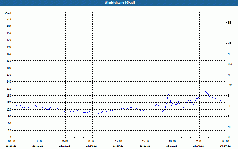
Task: Click the 'Windrichtung [Grad]' chart title
Action: 120,3
